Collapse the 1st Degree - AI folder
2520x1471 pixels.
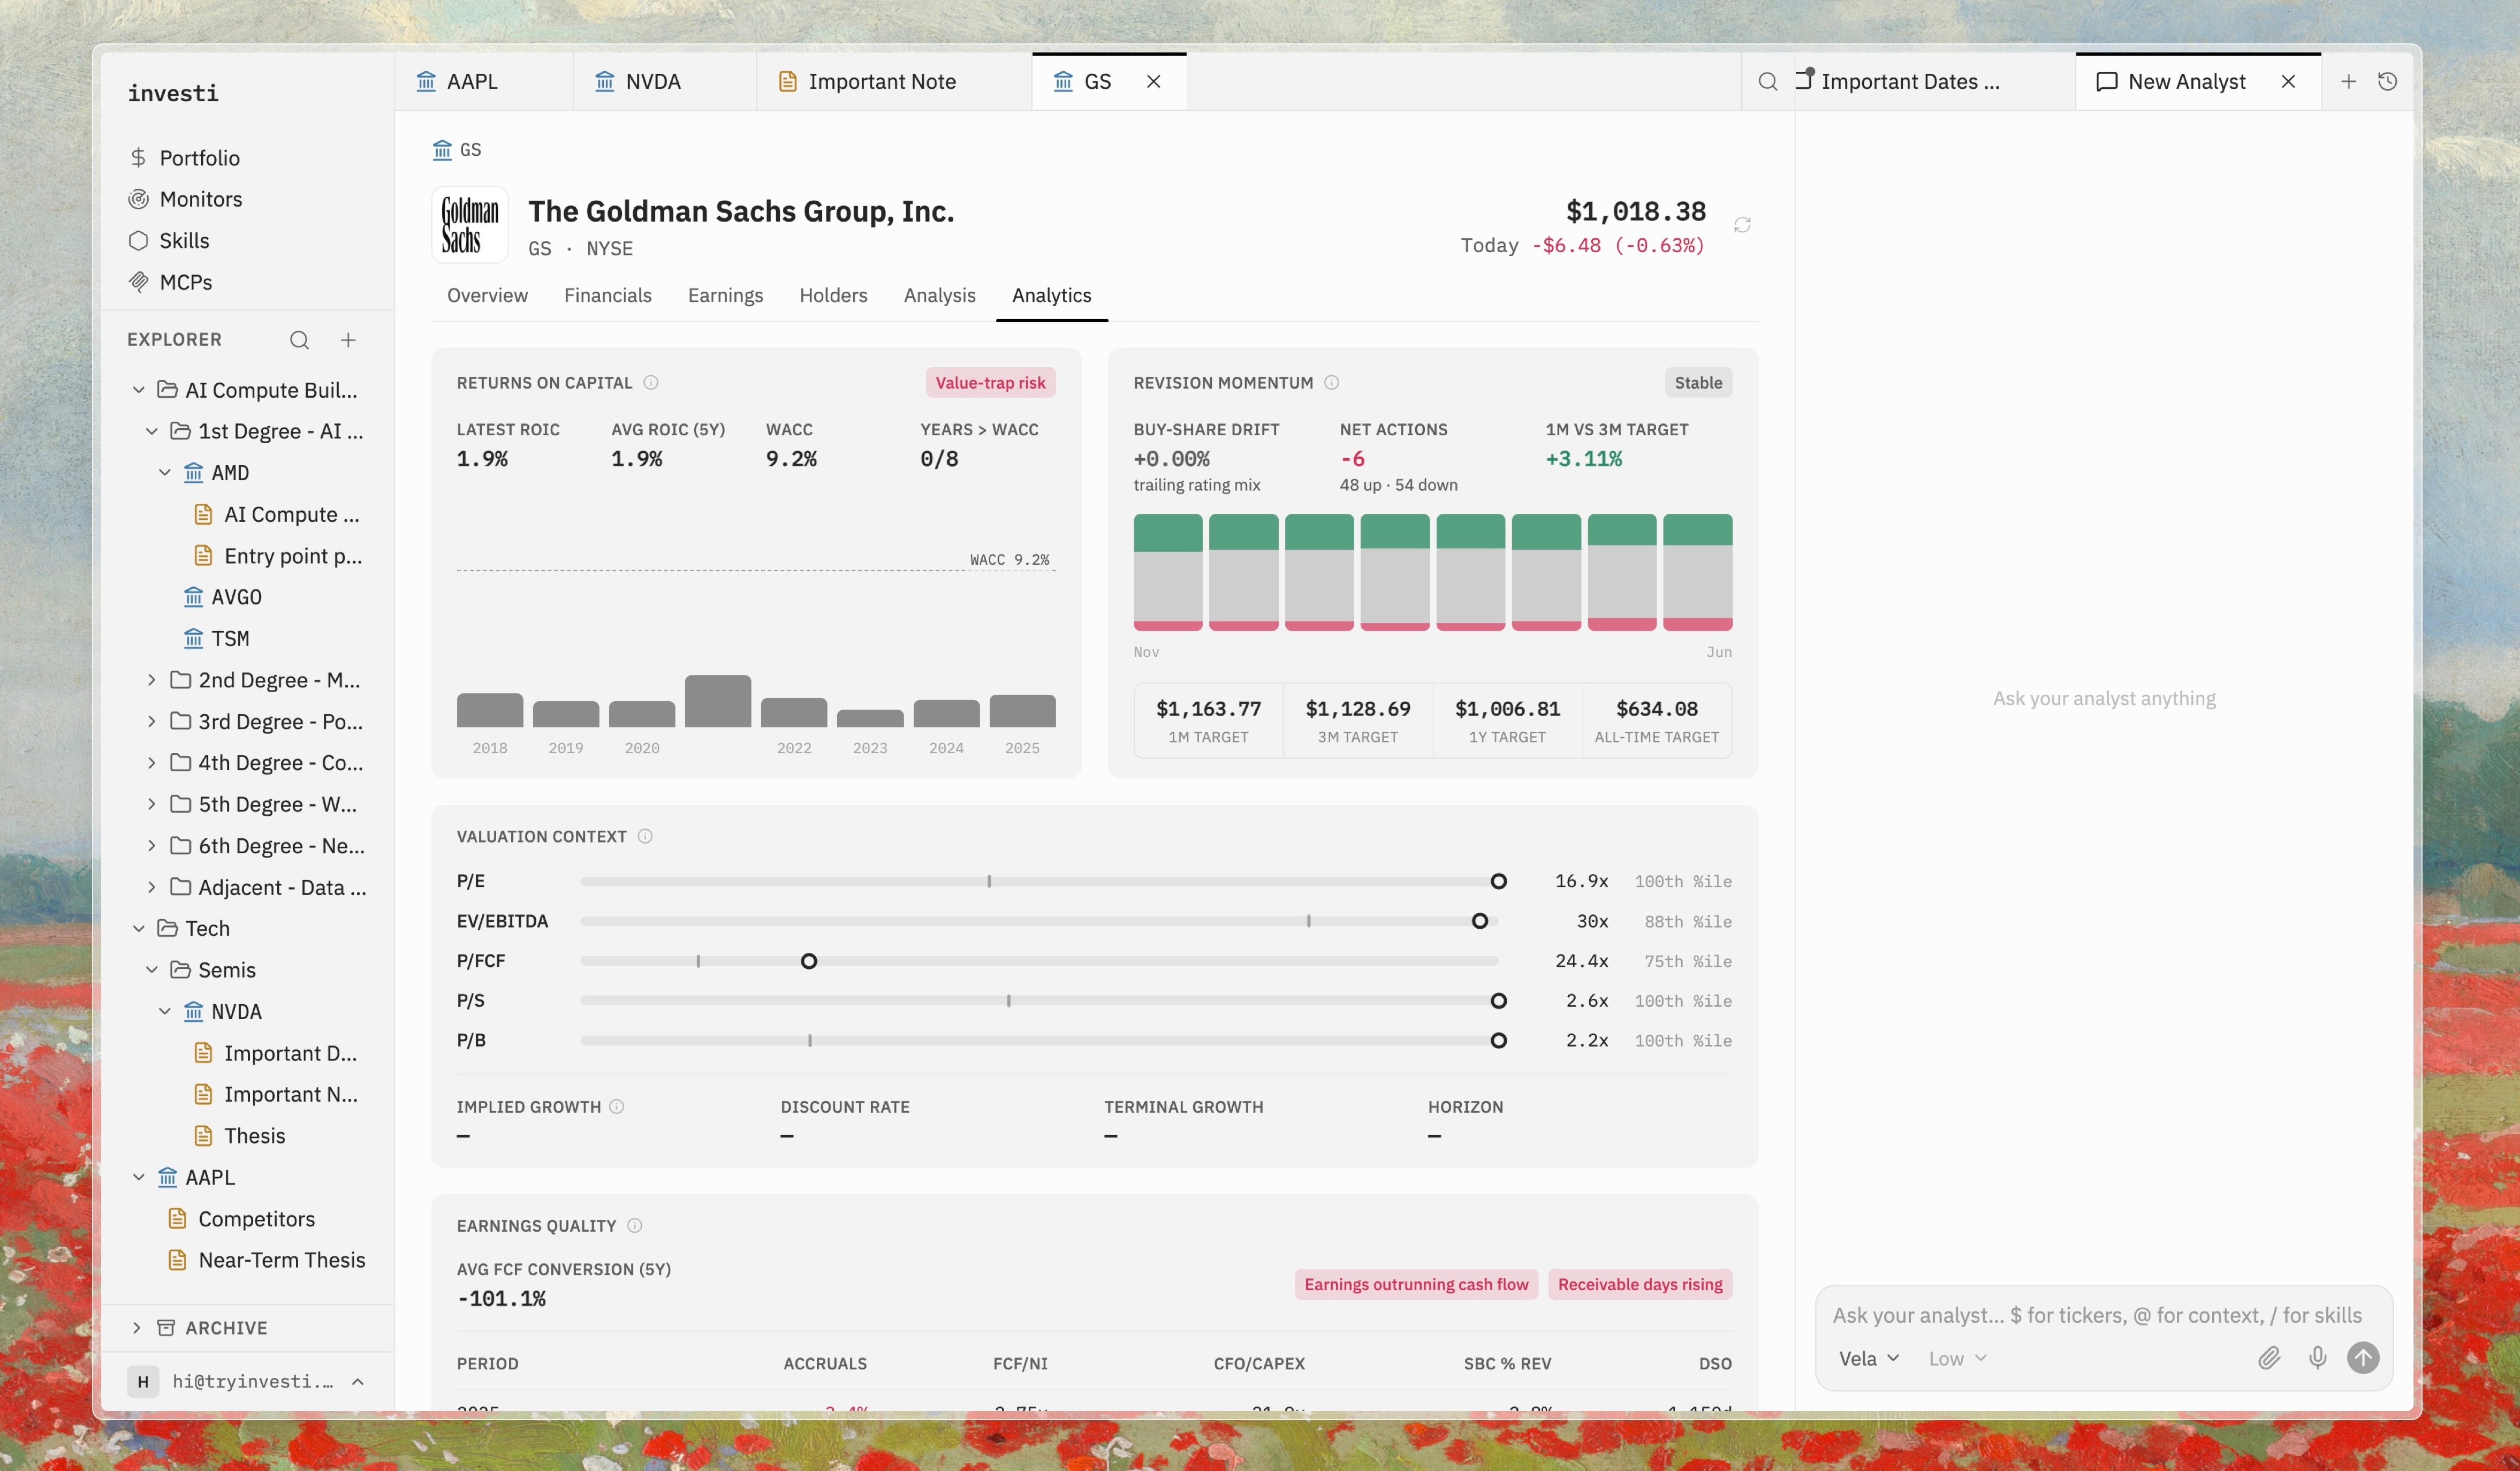coord(152,432)
